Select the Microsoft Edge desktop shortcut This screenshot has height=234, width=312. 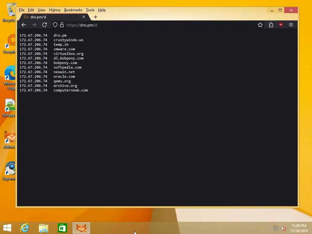click(9, 78)
